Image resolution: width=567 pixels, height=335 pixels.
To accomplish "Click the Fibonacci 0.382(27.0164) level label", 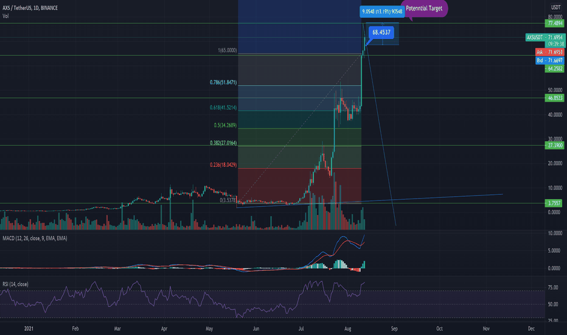I will click(223, 143).
